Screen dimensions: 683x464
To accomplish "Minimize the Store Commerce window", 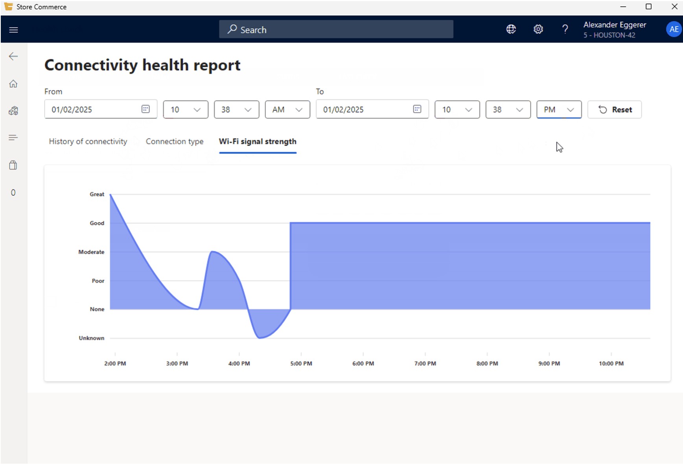I will click(x=623, y=7).
